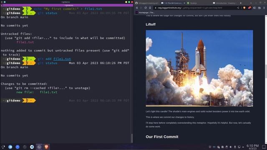Image resolution: width=267 pixels, height=150 pixels.
Task: Click 'file1.txt' underlined in git add command
Action: point(62,59)
